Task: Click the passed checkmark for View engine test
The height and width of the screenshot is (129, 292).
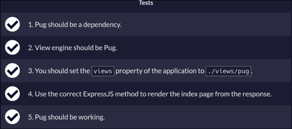Action: click(12, 48)
